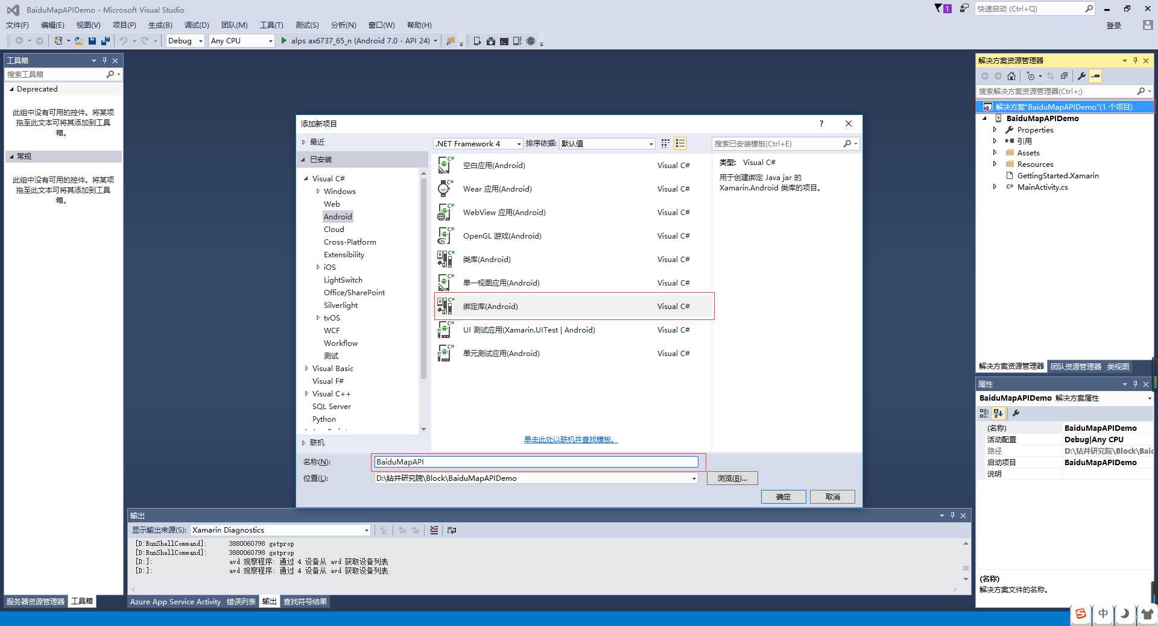
Task: Toggle Word Wrap in Output panel
Action: point(452,530)
